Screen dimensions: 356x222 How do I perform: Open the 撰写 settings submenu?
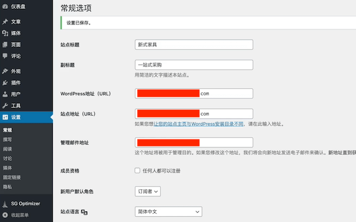pyautogui.click(x=7, y=139)
